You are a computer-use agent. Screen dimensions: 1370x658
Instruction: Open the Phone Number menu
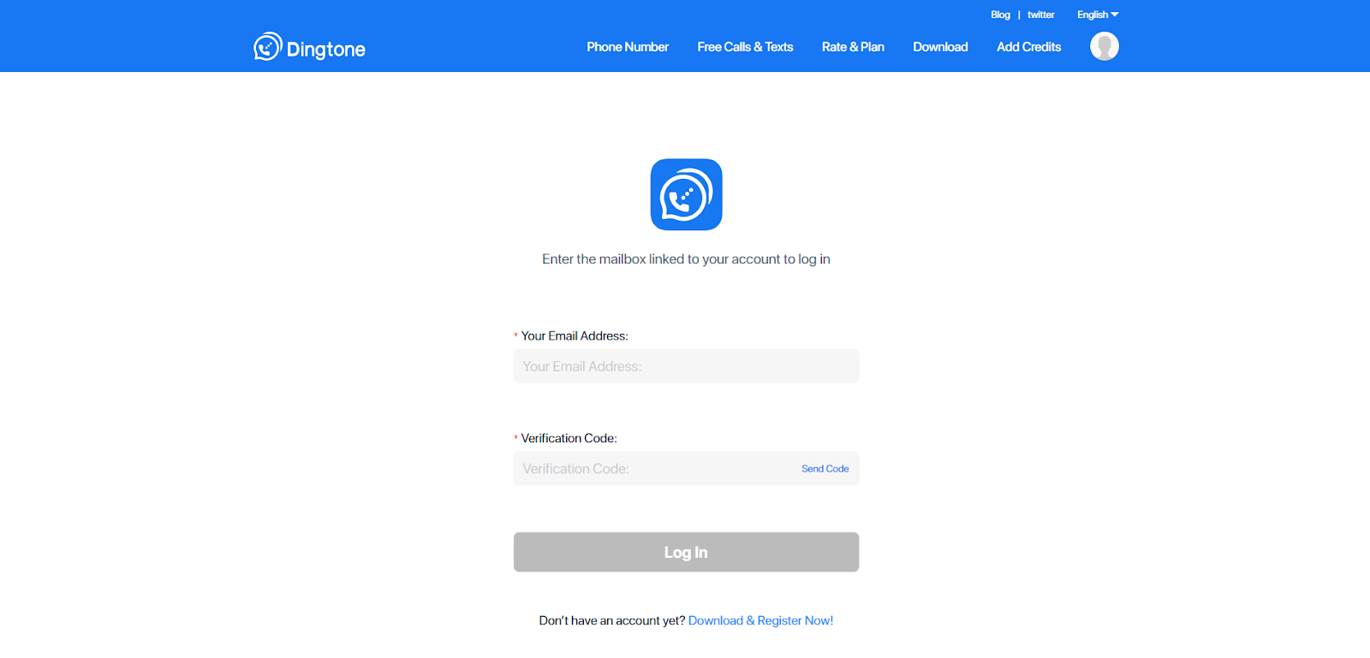(x=628, y=47)
